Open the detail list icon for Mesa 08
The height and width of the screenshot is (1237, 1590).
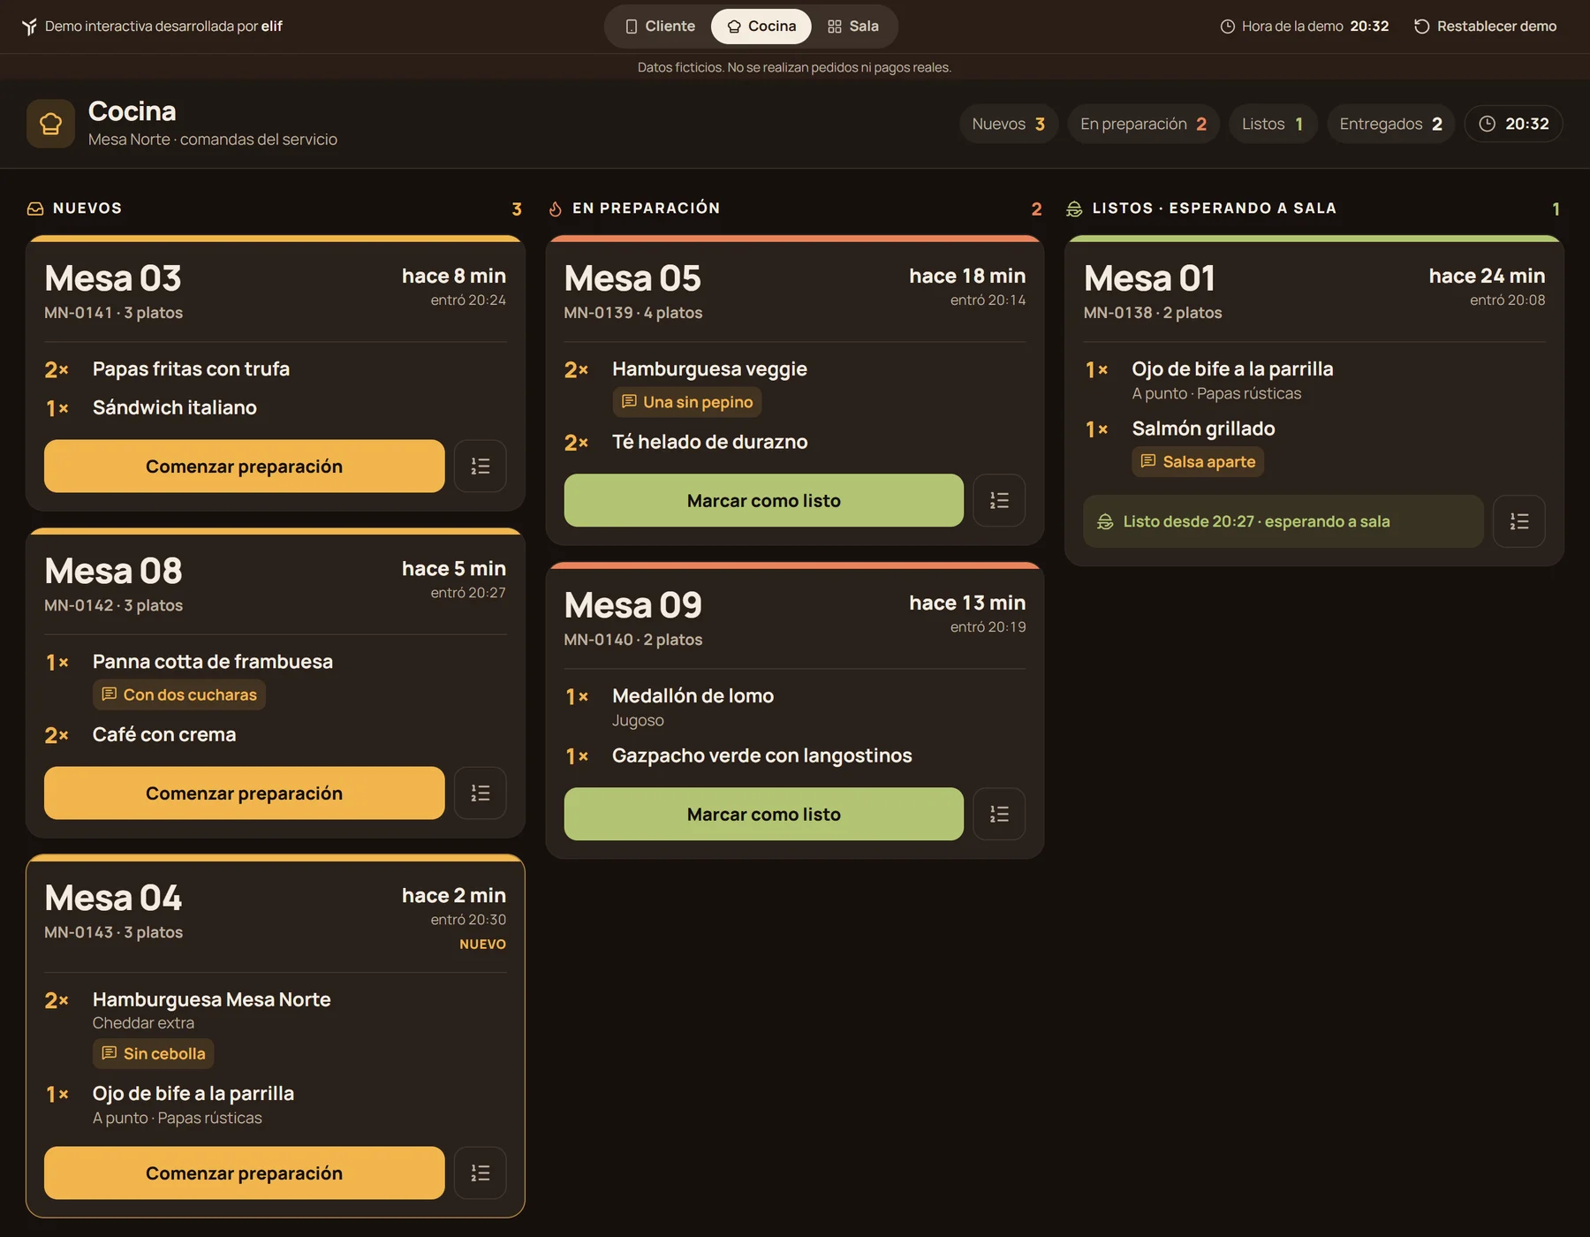point(480,793)
